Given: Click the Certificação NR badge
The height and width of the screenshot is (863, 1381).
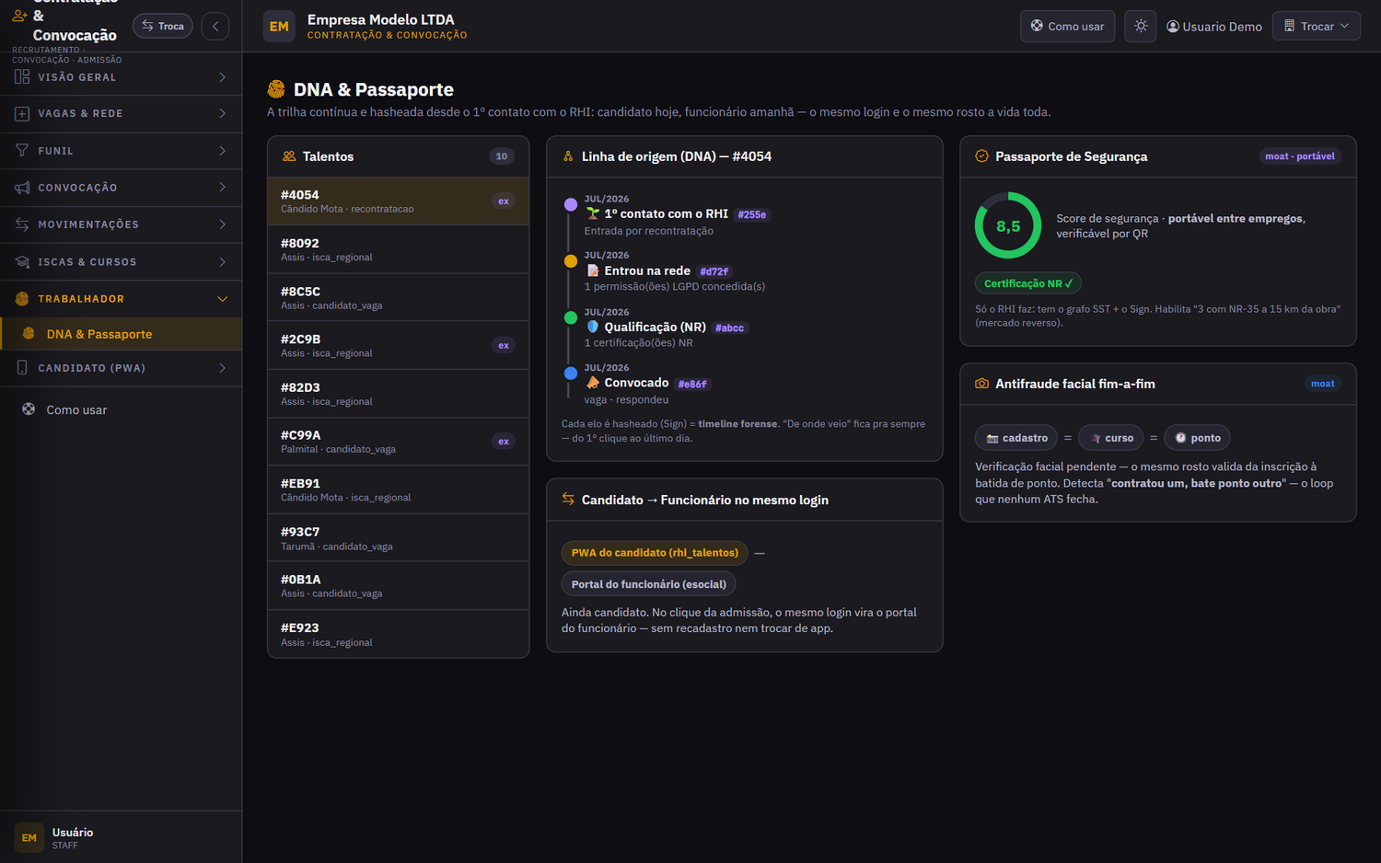Looking at the screenshot, I should point(1027,283).
